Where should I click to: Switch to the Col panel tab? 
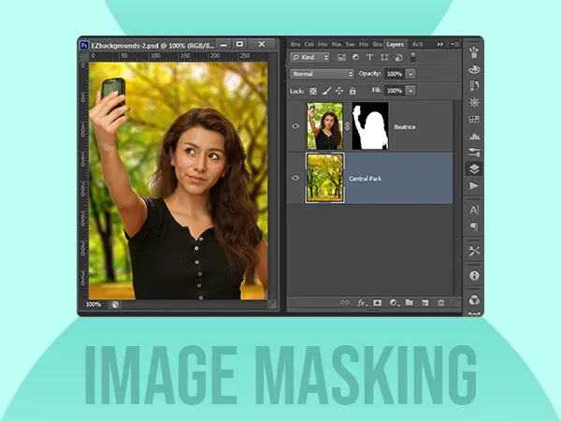click(309, 44)
